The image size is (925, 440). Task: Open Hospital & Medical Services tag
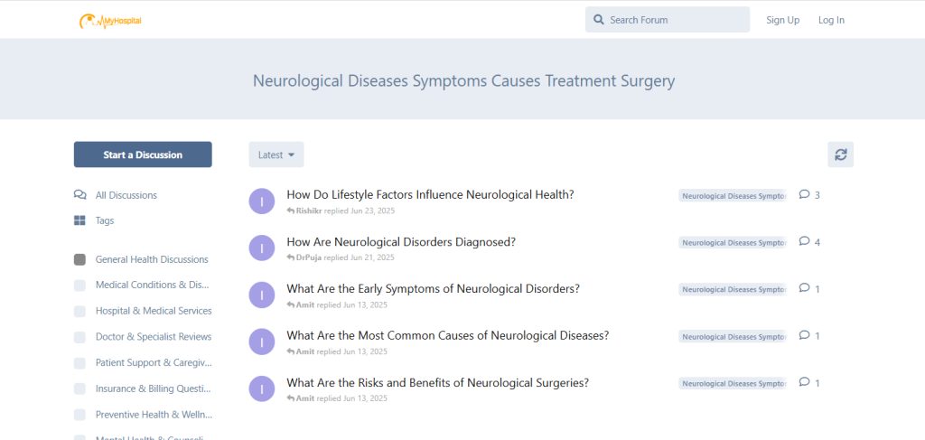click(154, 311)
